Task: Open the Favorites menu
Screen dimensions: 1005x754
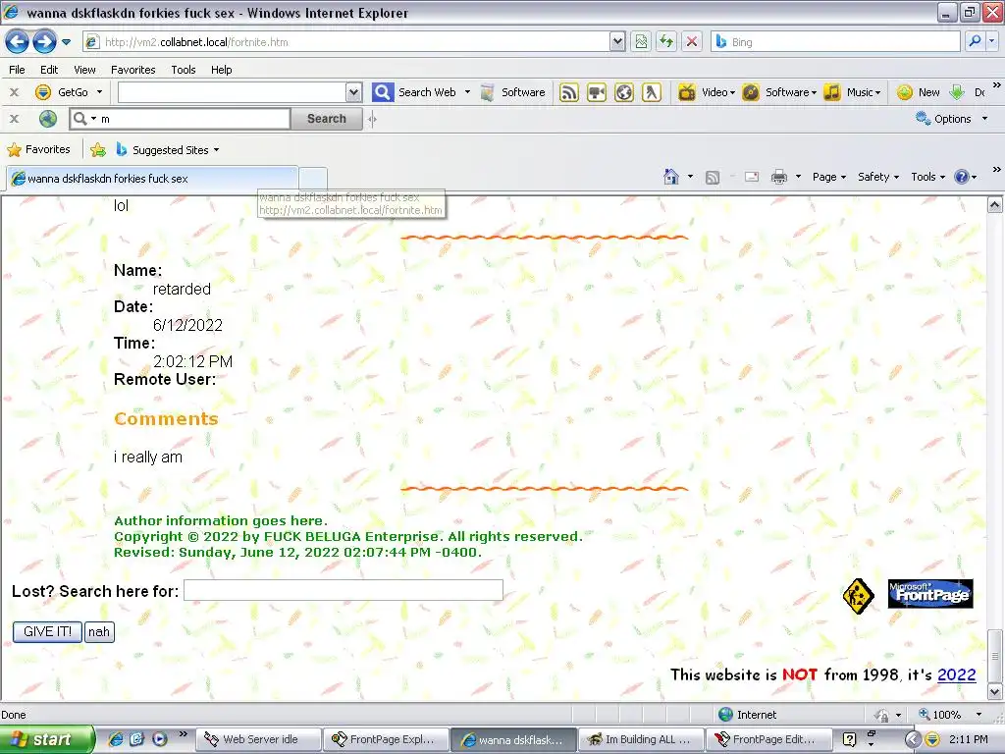Action: (x=133, y=70)
